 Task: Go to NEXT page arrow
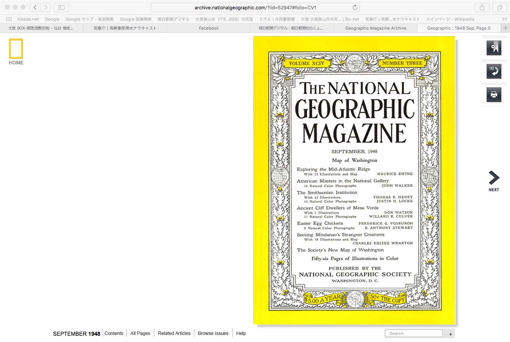click(494, 181)
